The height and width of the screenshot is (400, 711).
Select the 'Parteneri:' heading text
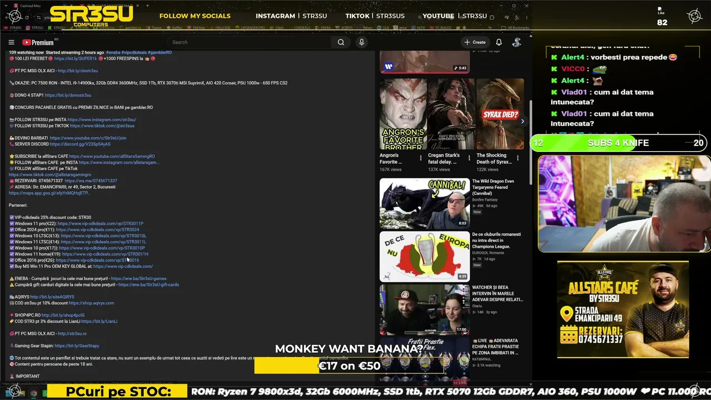(18, 205)
